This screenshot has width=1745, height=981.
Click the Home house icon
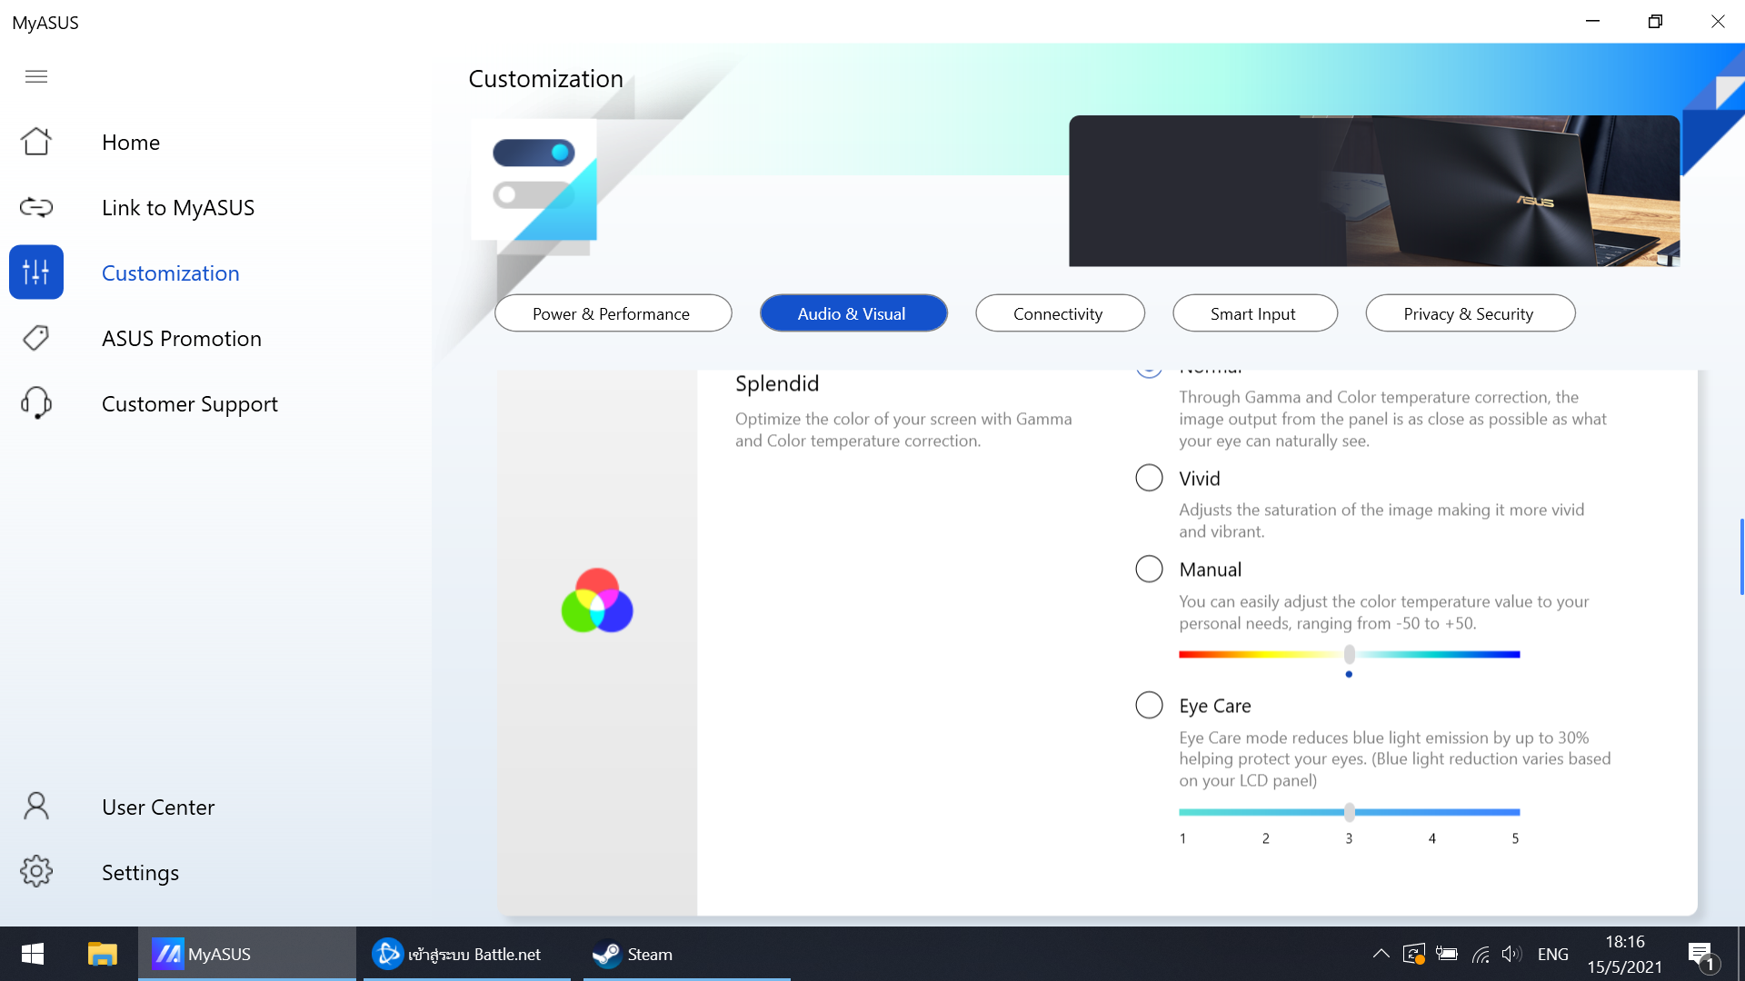pyautogui.click(x=36, y=142)
